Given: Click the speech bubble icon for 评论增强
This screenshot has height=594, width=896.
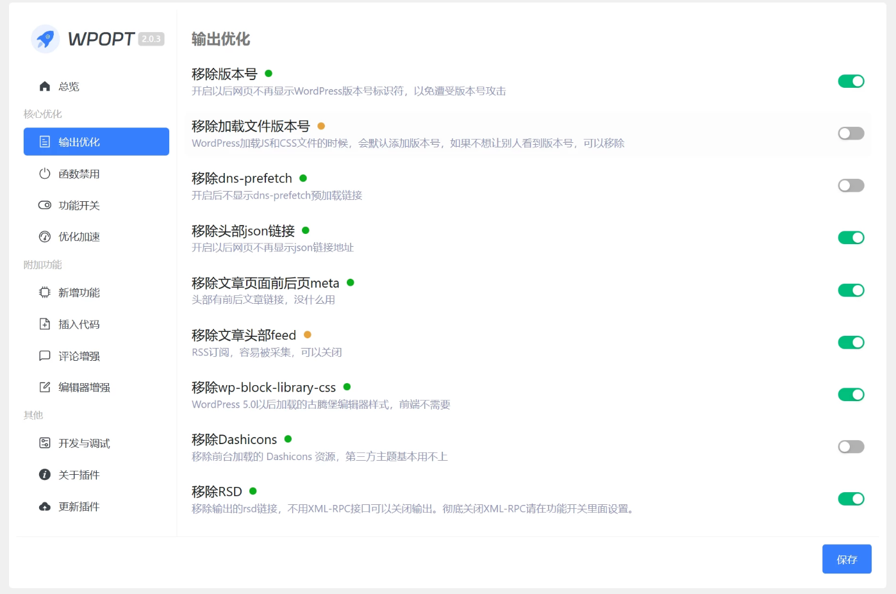Looking at the screenshot, I should point(45,356).
